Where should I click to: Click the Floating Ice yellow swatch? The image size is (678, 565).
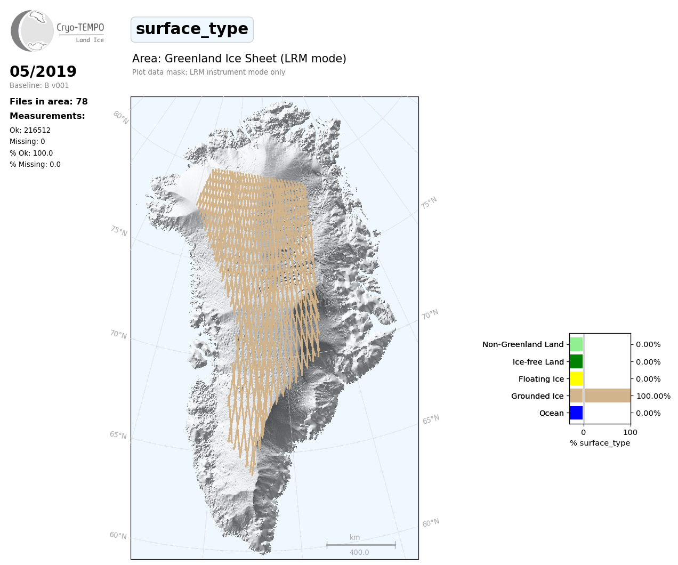tap(576, 379)
